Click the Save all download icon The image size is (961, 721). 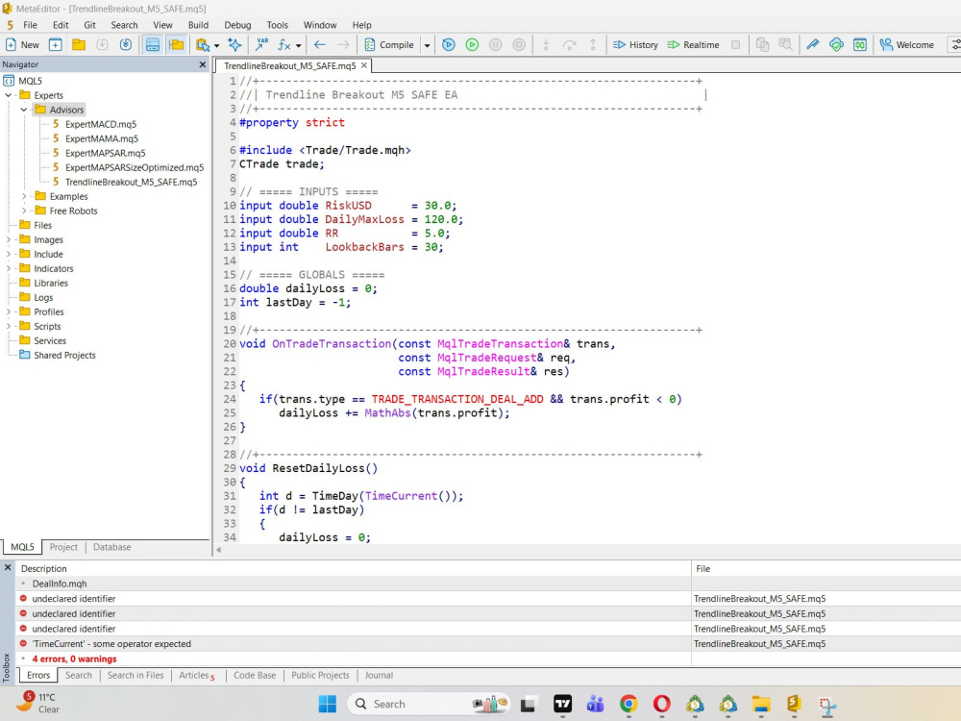[126, 45]
